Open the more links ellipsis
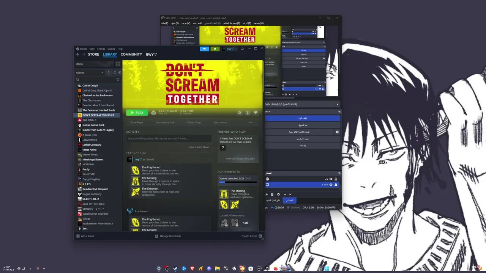 [251, 122]
